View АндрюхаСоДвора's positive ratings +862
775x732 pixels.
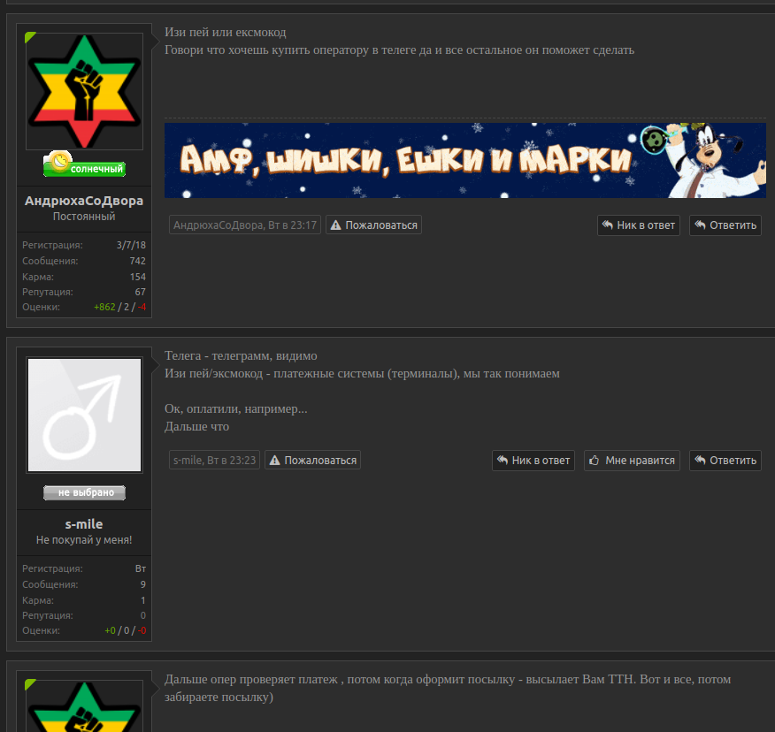pos(104,307)
